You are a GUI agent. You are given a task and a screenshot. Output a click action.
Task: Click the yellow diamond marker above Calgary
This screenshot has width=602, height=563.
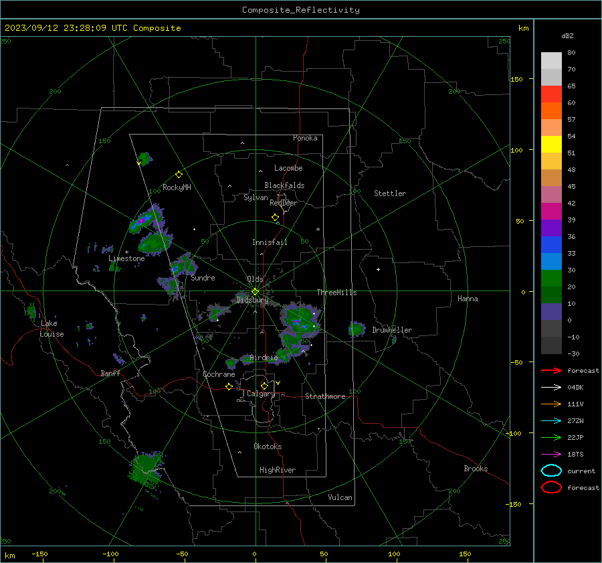click(264, 386)
